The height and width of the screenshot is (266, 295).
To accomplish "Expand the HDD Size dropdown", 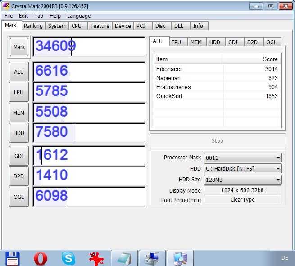I will point(243,180).
